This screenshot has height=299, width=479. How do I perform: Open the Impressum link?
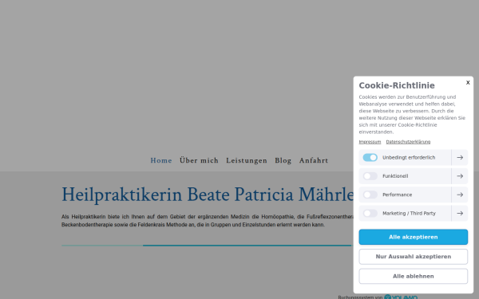pos(370,142)
